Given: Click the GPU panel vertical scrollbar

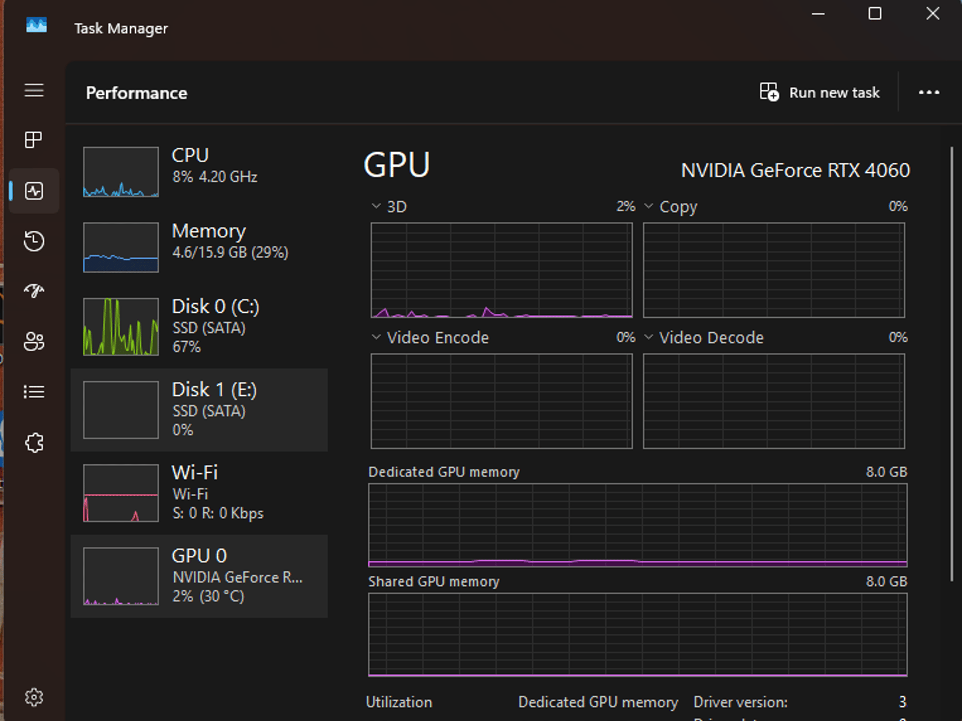Looking at the screenshot, I should [x=952, y=364].
